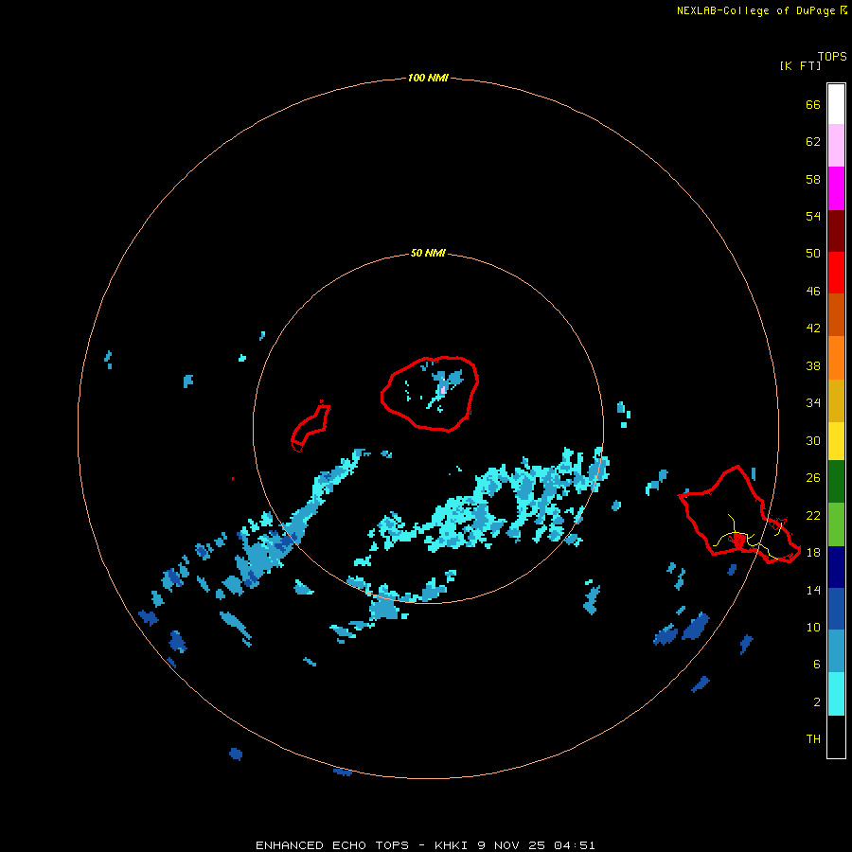Image resolution: width=852 pixels, height=852 pixels.
Task: Click the legend value 22
Action: (813, 515)
